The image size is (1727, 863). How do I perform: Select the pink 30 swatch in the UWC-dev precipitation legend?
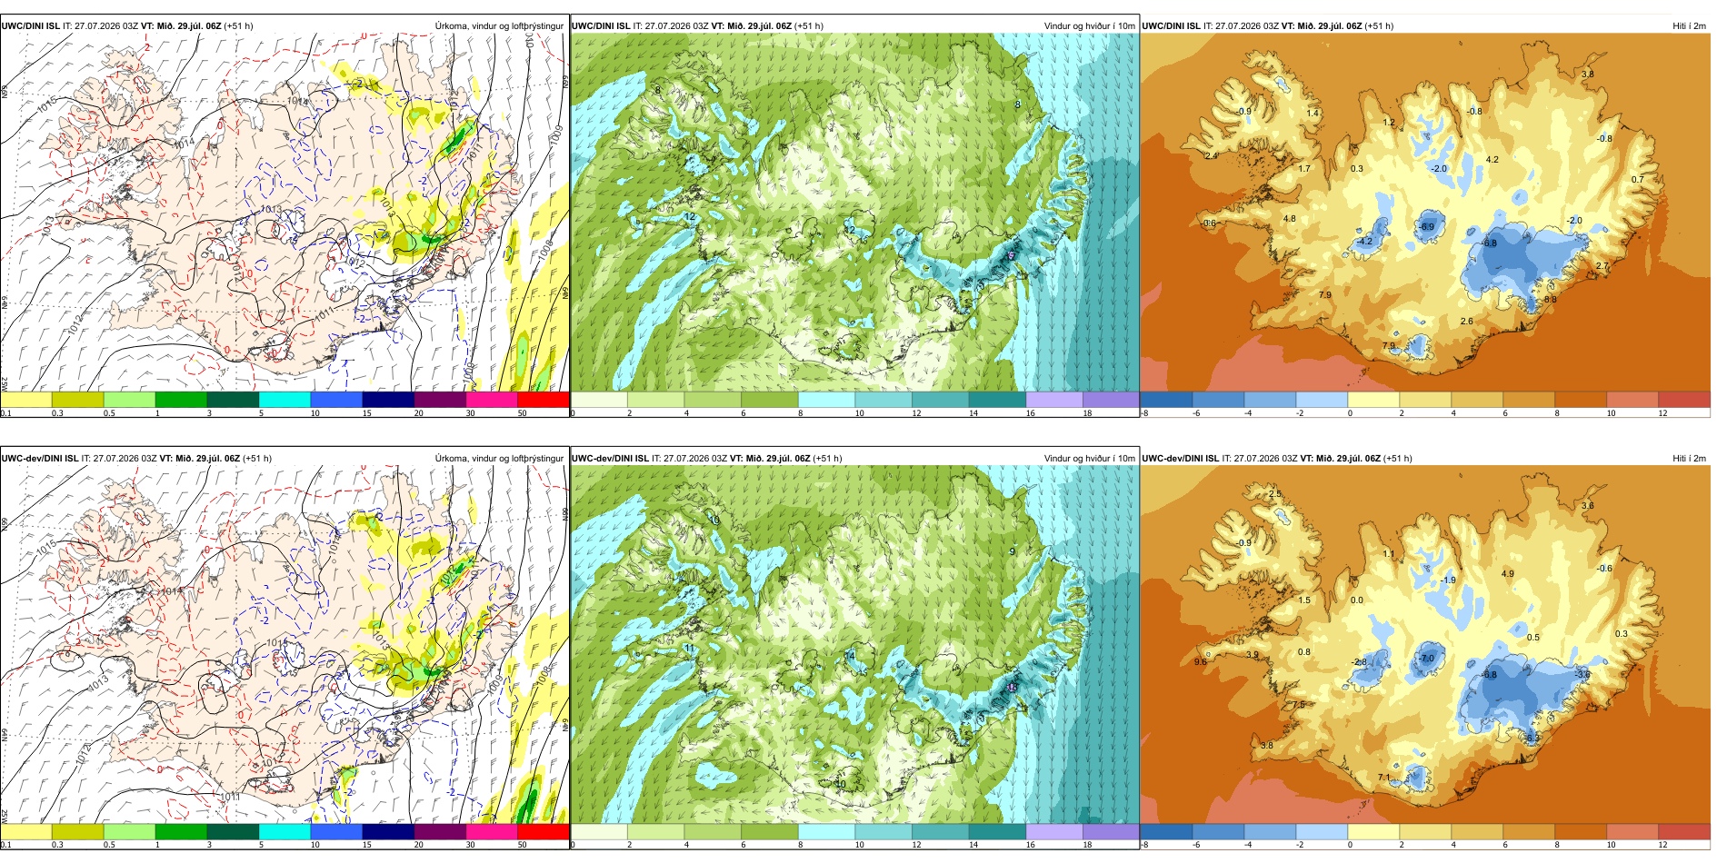tap(492, 831)
